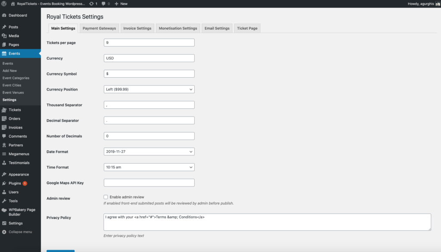Click the Thousand Separator field
The height and width of the screenshot is (252, 441).
[x=149, y=105]
